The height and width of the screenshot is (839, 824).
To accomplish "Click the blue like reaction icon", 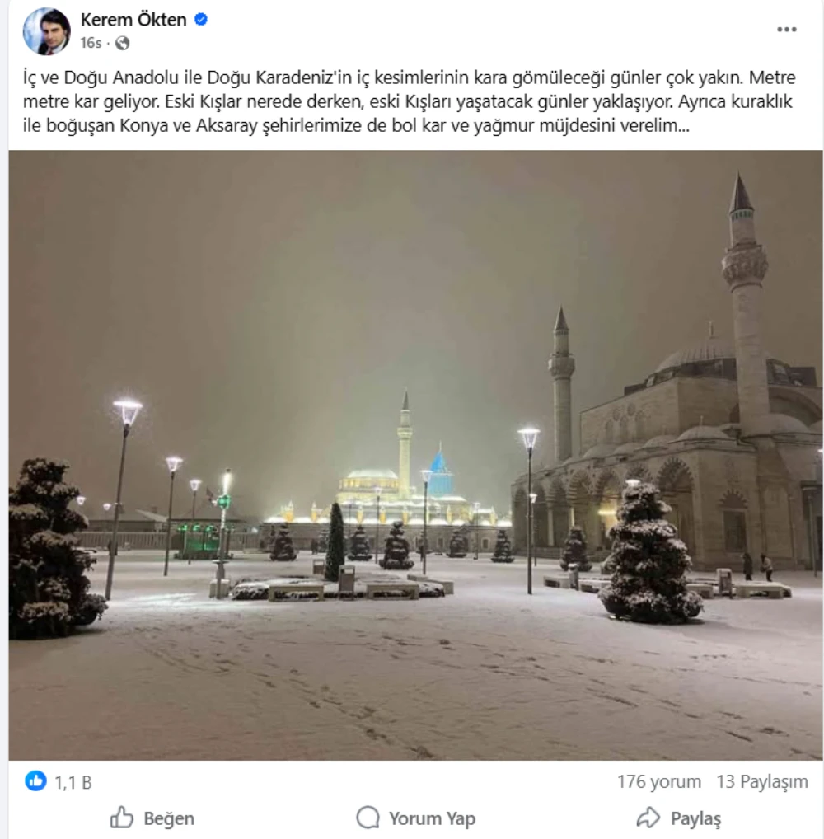I will point(36,781).
